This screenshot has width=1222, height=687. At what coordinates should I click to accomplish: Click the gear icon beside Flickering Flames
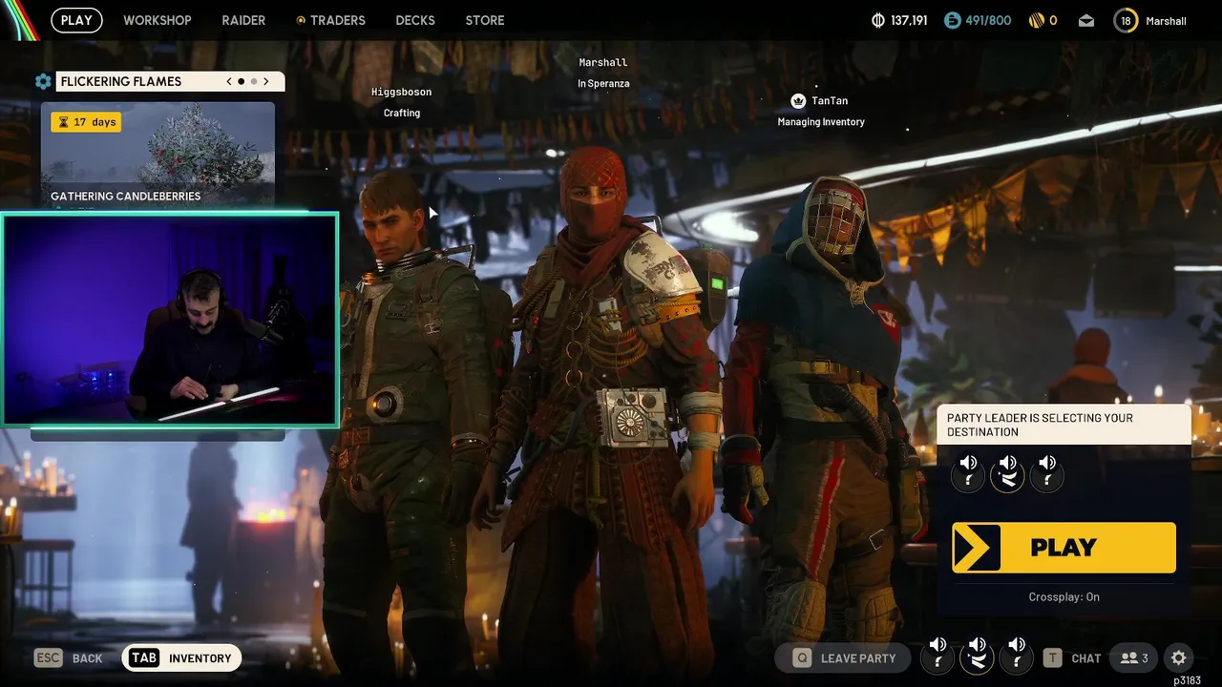pos(43,81)
